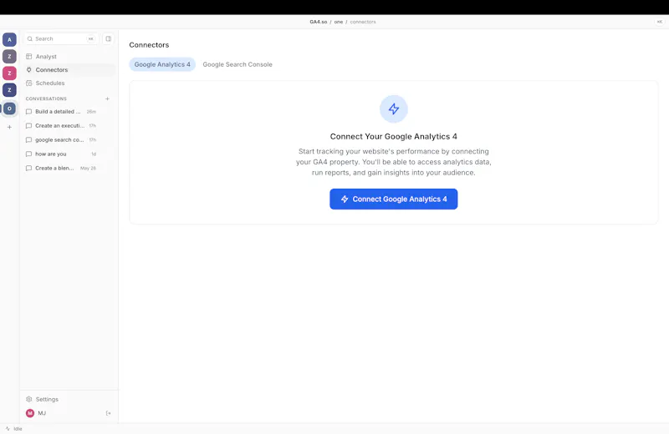Screen dimensions: 669x434
Task: Click the Connectors page heading
Action: (149, 45)
